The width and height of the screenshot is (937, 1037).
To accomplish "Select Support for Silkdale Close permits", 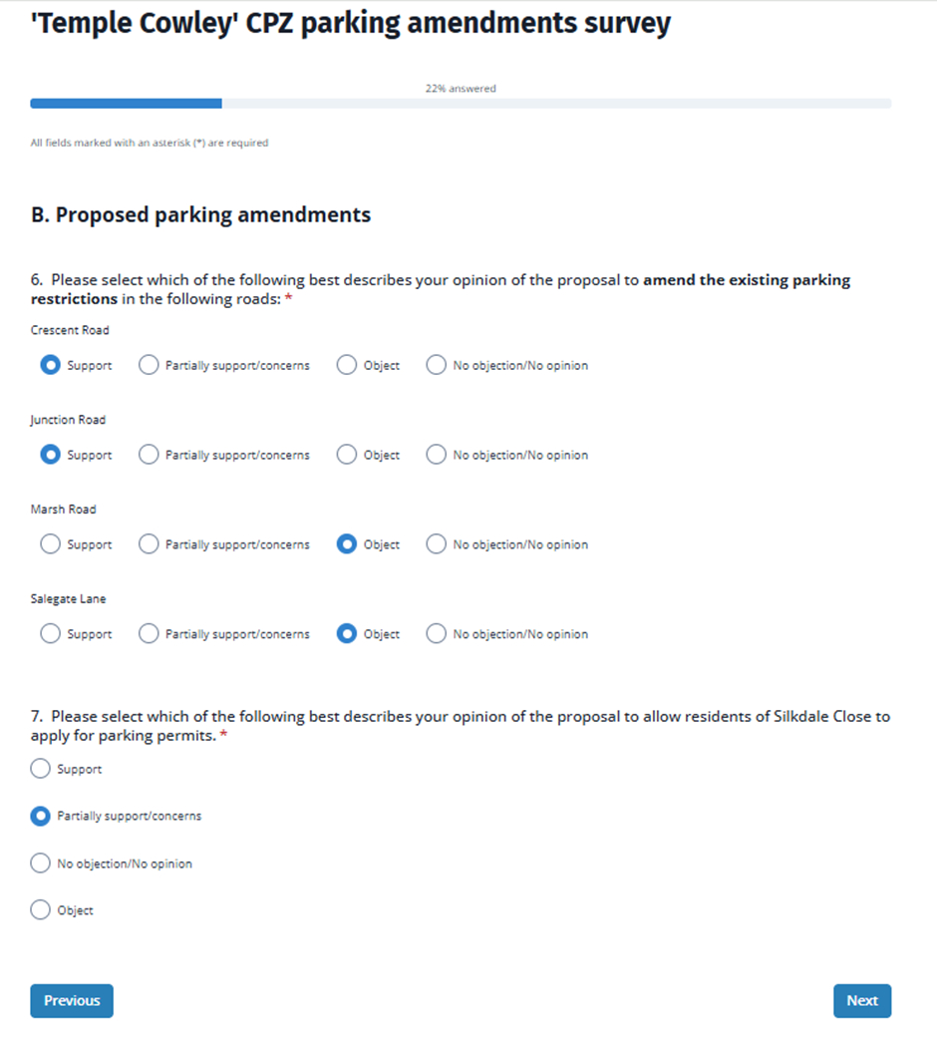I will point(40,769).
